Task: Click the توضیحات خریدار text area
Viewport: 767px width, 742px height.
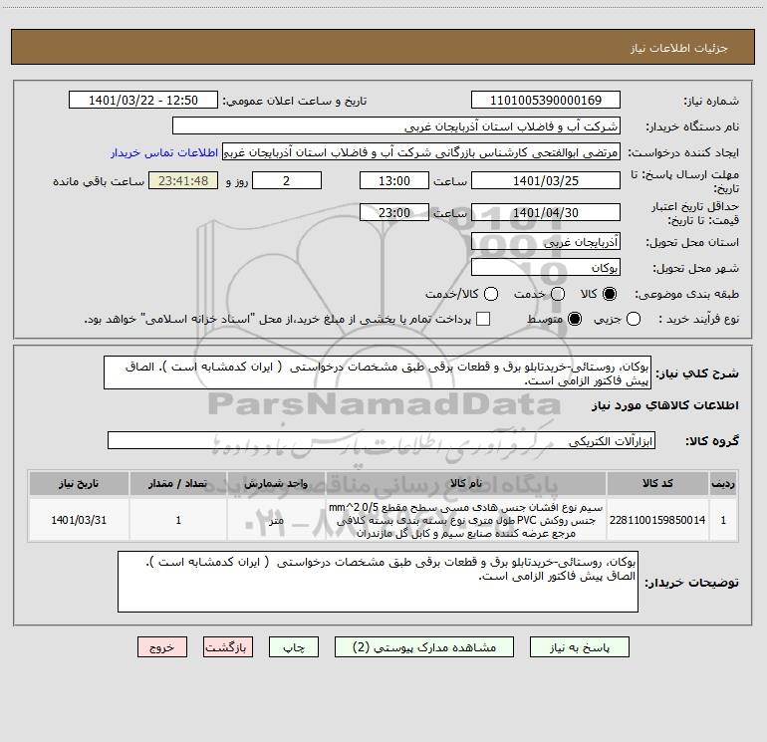Action: click(x=378, y=582)
